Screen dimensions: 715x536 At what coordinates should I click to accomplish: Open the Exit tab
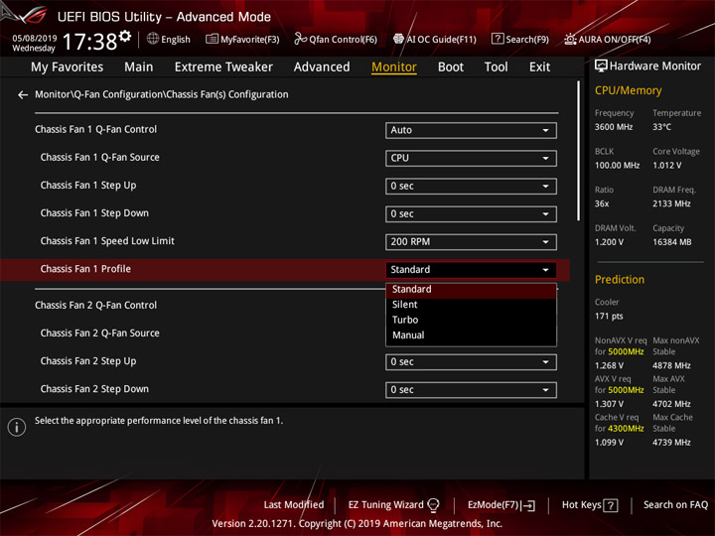tap(539, 67)
